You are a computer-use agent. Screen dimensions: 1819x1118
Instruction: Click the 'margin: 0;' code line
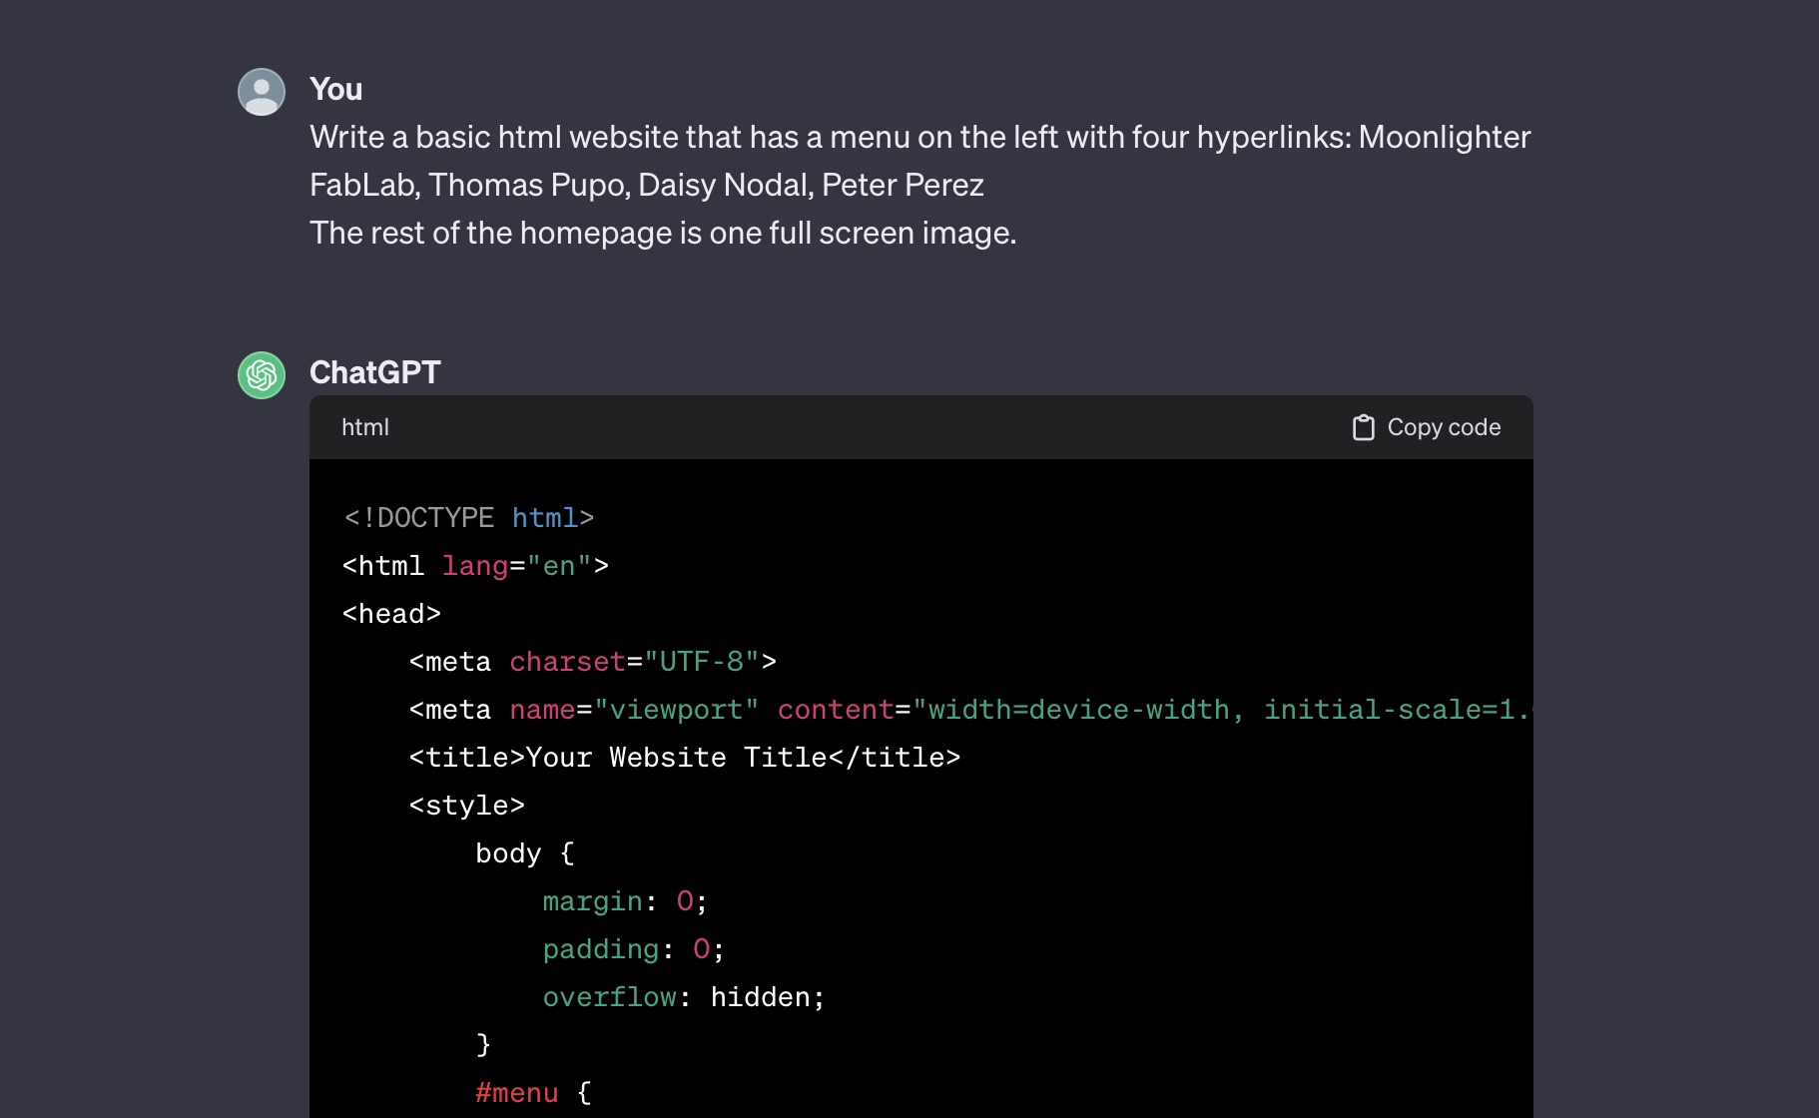[x=626, y=901]
